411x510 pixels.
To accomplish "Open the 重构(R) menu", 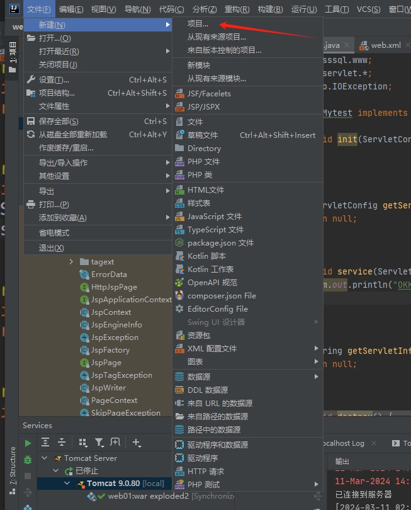I will pyautogui.click(x=237, y=9).
